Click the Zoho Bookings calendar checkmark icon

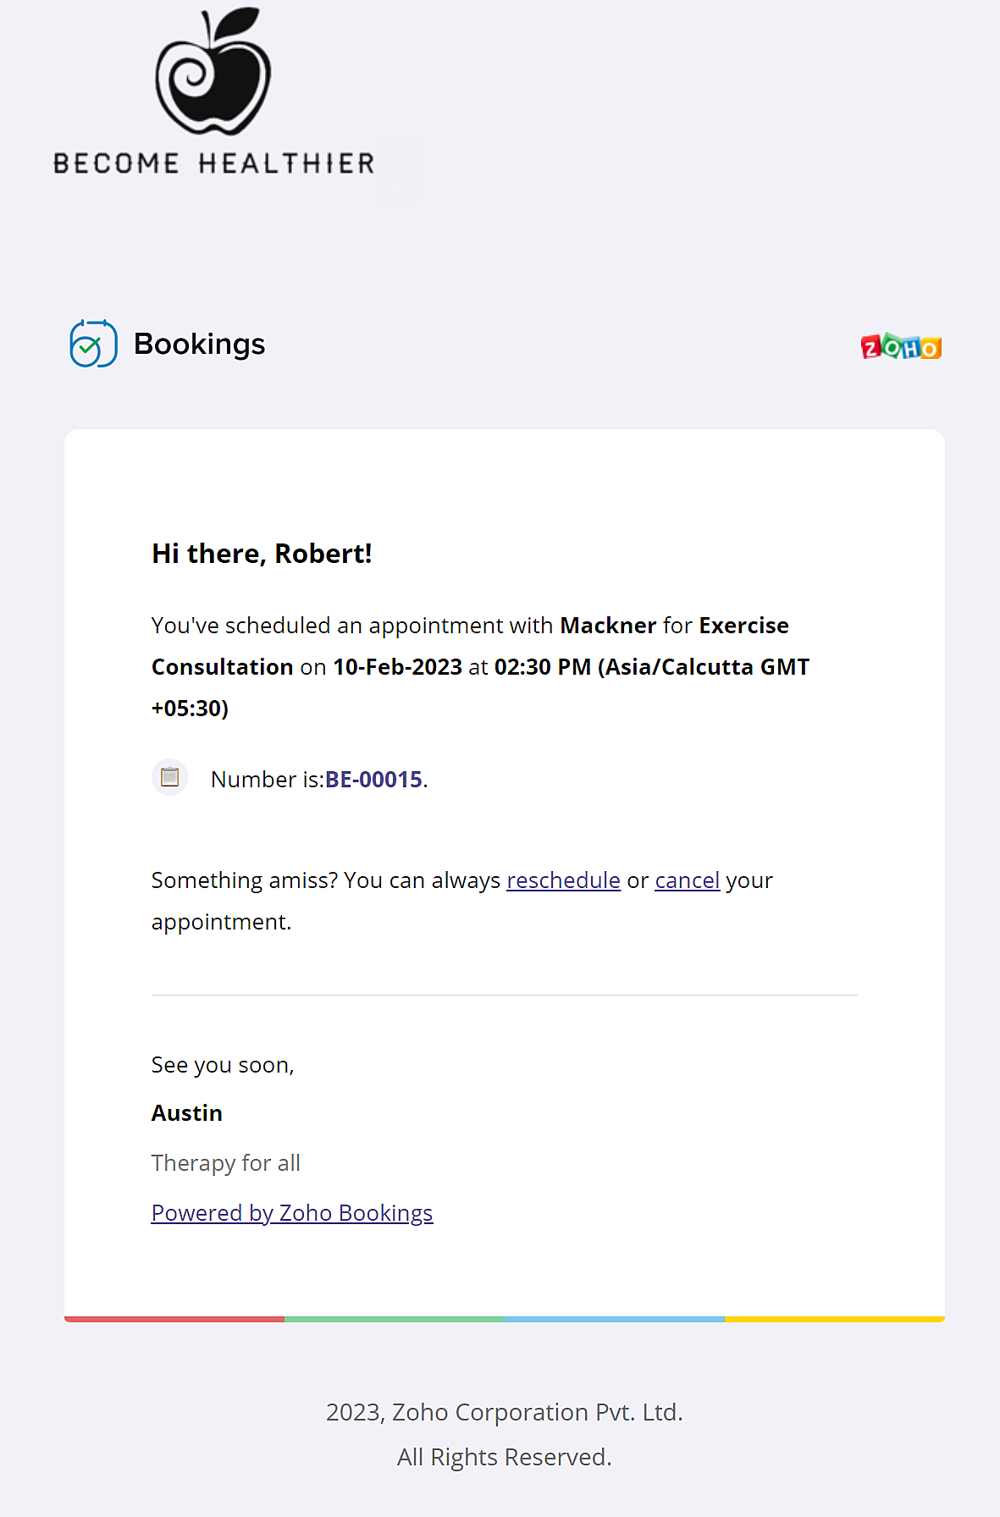pos(93,344)
